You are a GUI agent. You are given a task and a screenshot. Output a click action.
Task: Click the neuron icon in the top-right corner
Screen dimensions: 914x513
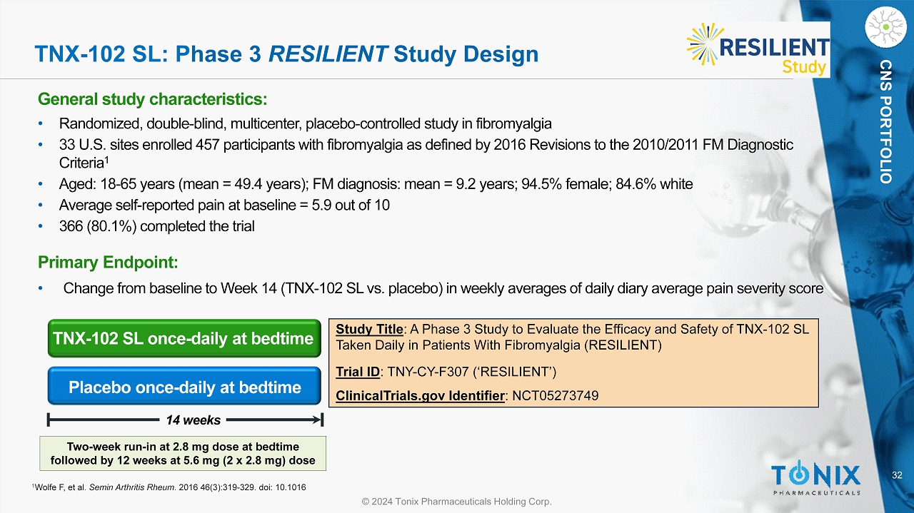(x=885, y=26)
